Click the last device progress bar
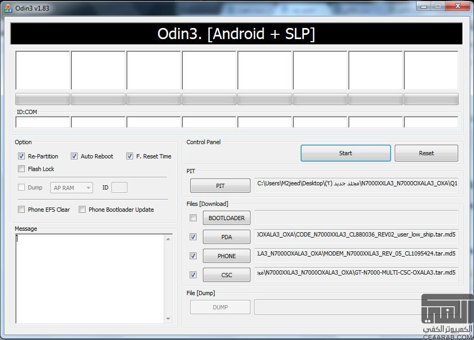Viewport: 474px width, 340px height. point(431,99)
